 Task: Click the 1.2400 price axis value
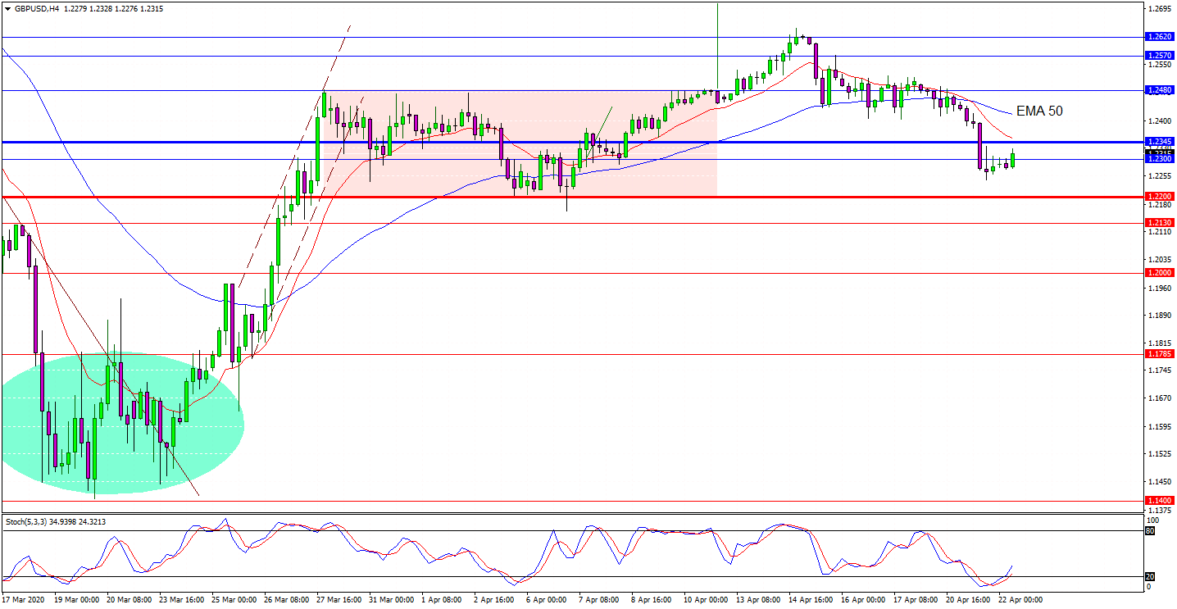[x=1160, y=120]
